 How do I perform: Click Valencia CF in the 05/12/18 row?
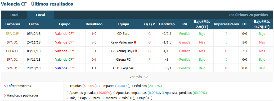click(65, 33)
